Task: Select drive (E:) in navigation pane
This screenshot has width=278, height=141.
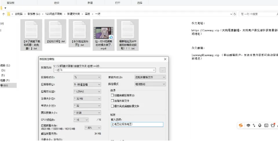Action: pos(3,75)
